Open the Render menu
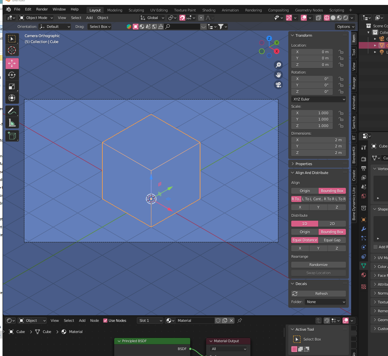The height and width of the screenshot is (356, 388). pos(42,9)
